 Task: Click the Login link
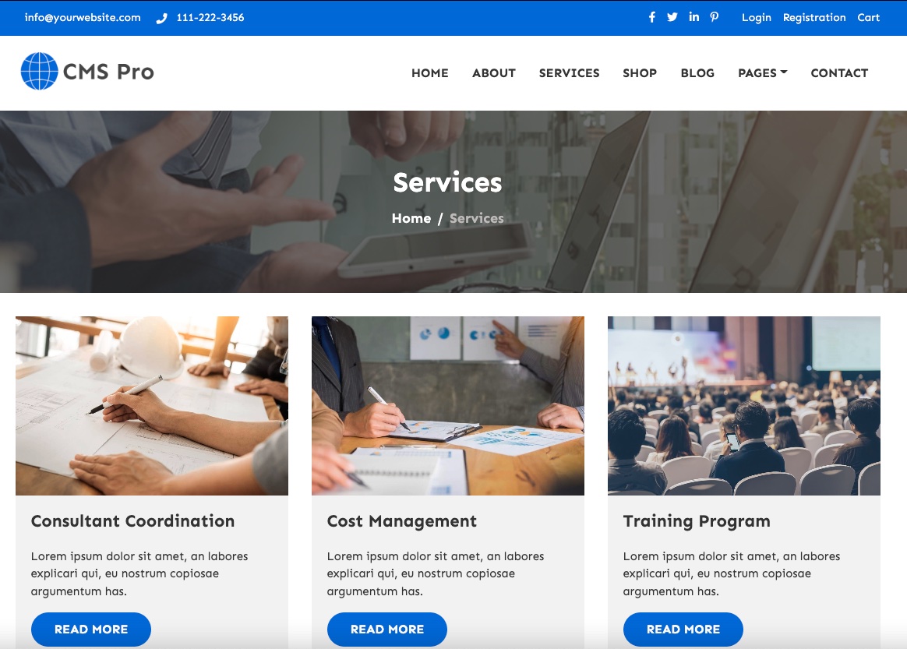tap(757, 17)
